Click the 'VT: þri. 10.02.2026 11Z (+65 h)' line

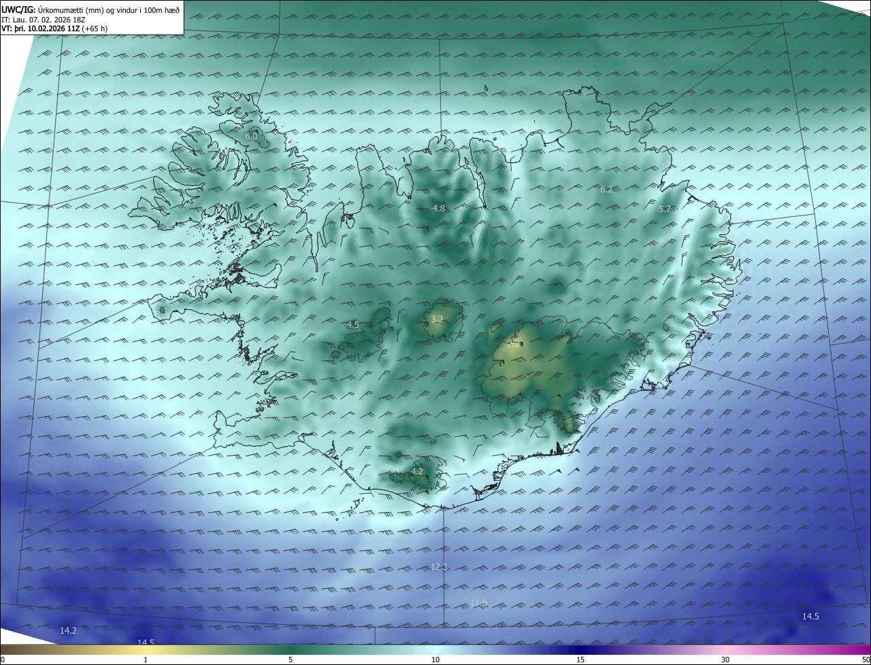coord(54,29)
